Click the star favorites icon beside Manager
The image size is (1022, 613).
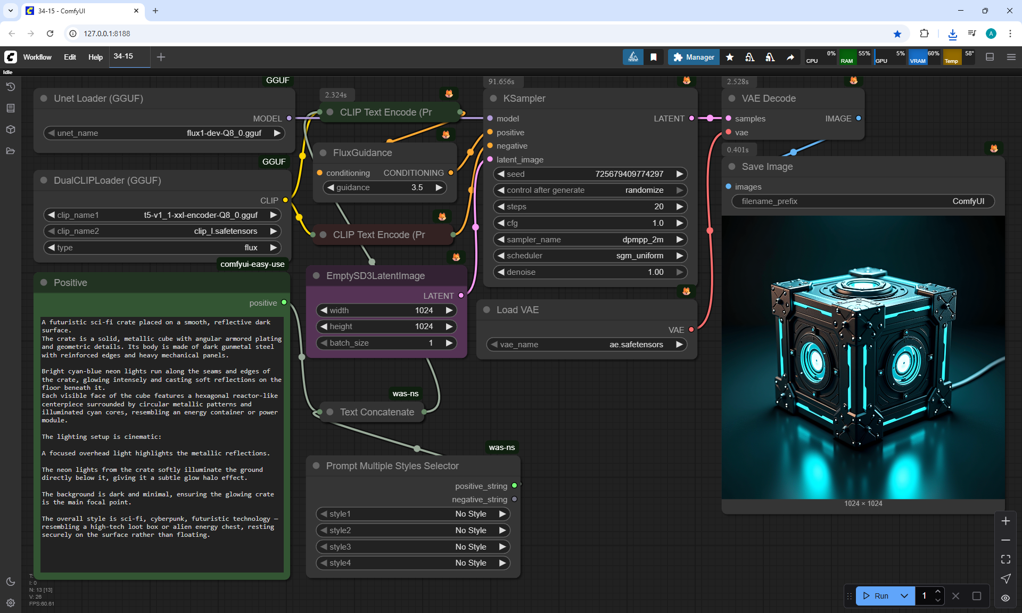click(x=730, y=57)
